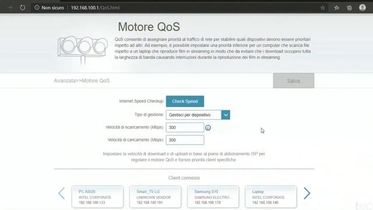The width and height of the screenshot is (373, 210).
Task: Click the 'Client connessi' section label
Action: tap(184, 178)
